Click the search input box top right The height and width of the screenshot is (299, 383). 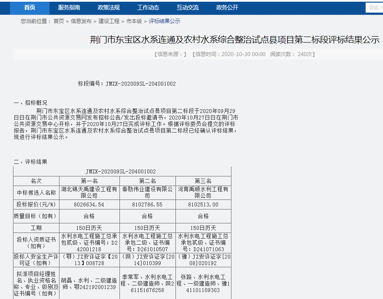375,7
